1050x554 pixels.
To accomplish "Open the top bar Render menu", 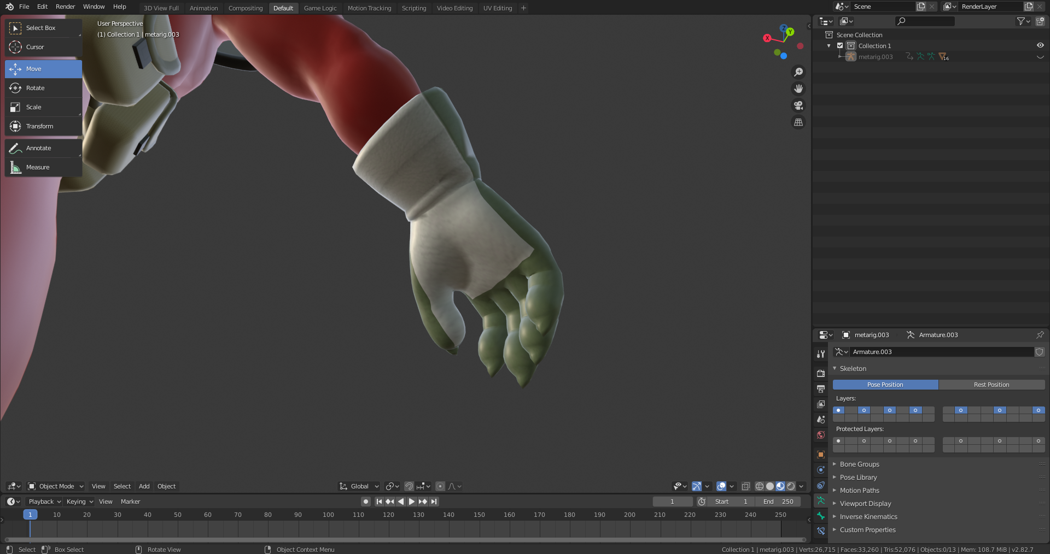I will pyautogui.click(x=66, y=7).
